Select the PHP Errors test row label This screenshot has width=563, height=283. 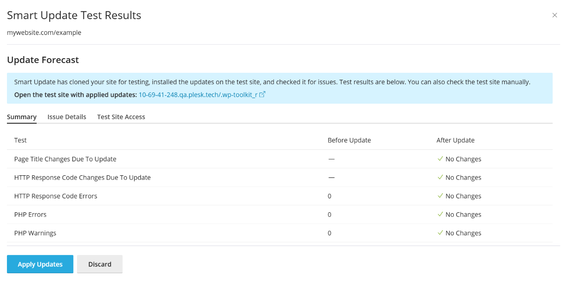tap(30, 215)
